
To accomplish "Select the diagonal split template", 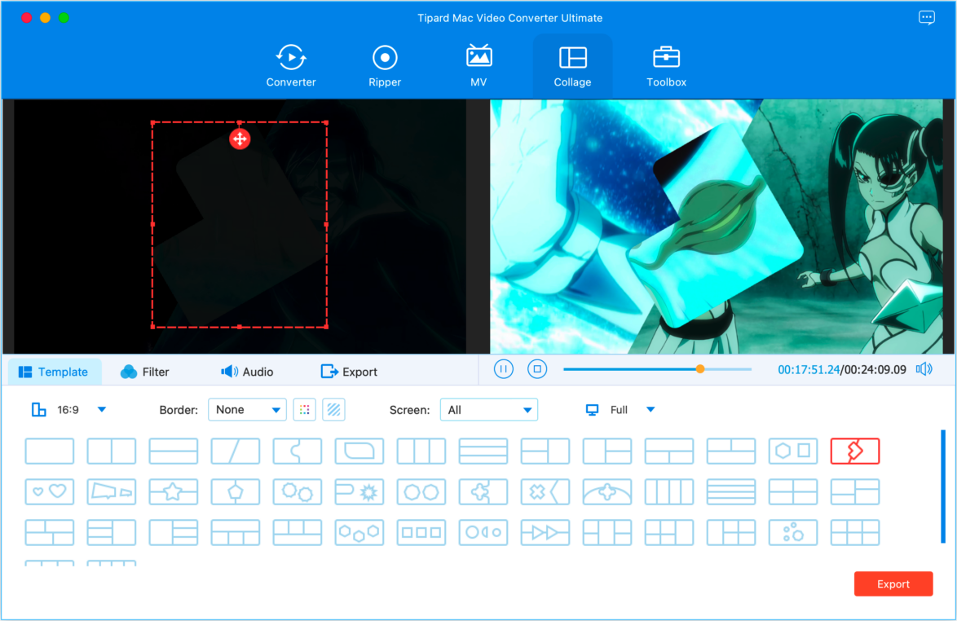I will (x=236, y=451).
